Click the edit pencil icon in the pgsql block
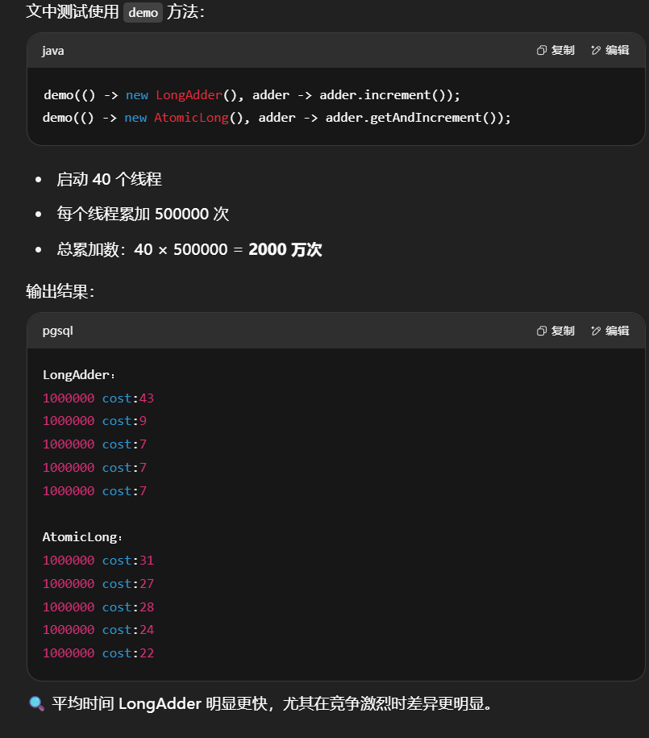 coord(596,331)
